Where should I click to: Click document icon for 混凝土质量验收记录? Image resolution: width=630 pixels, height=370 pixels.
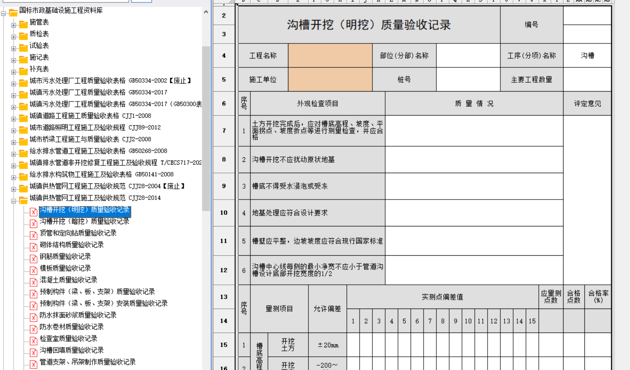click(x=33, y=281)
